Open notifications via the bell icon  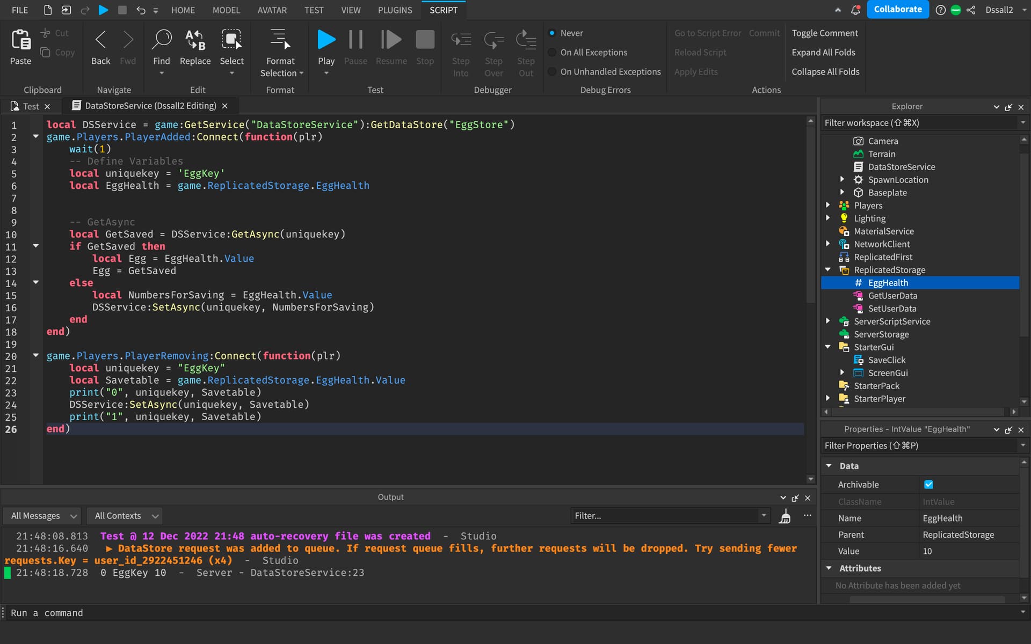pos(855,10)
